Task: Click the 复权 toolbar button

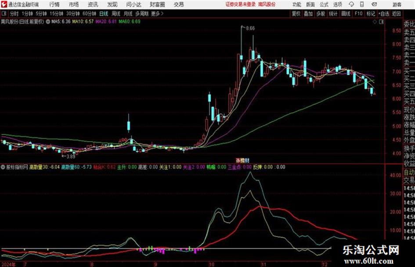Action: tap(296, 14)
